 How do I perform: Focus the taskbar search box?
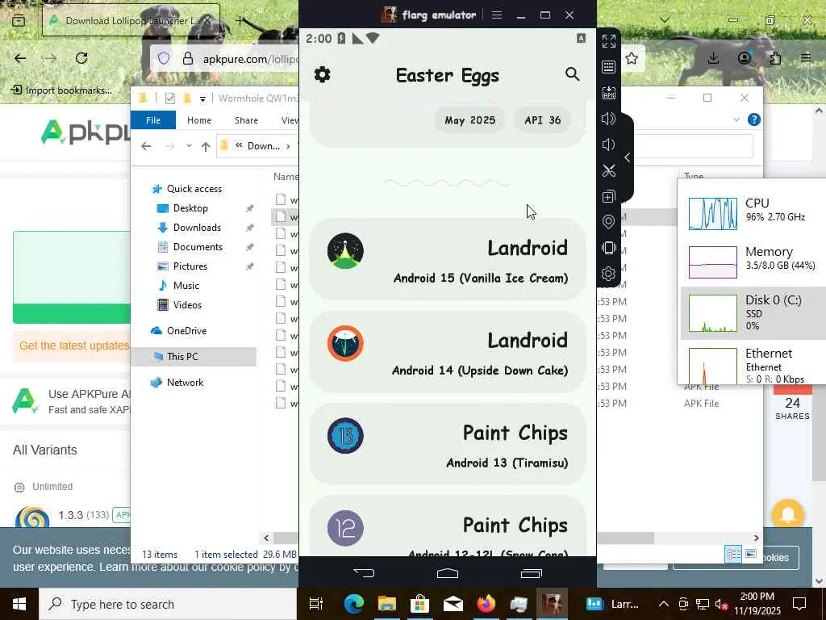point(169,604)
